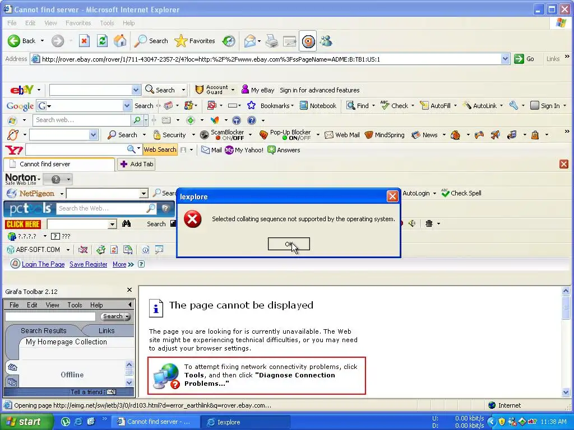Open the Tools menu in Internet Explorer
The image size is (574, 430).
click(x=107, y=23)
